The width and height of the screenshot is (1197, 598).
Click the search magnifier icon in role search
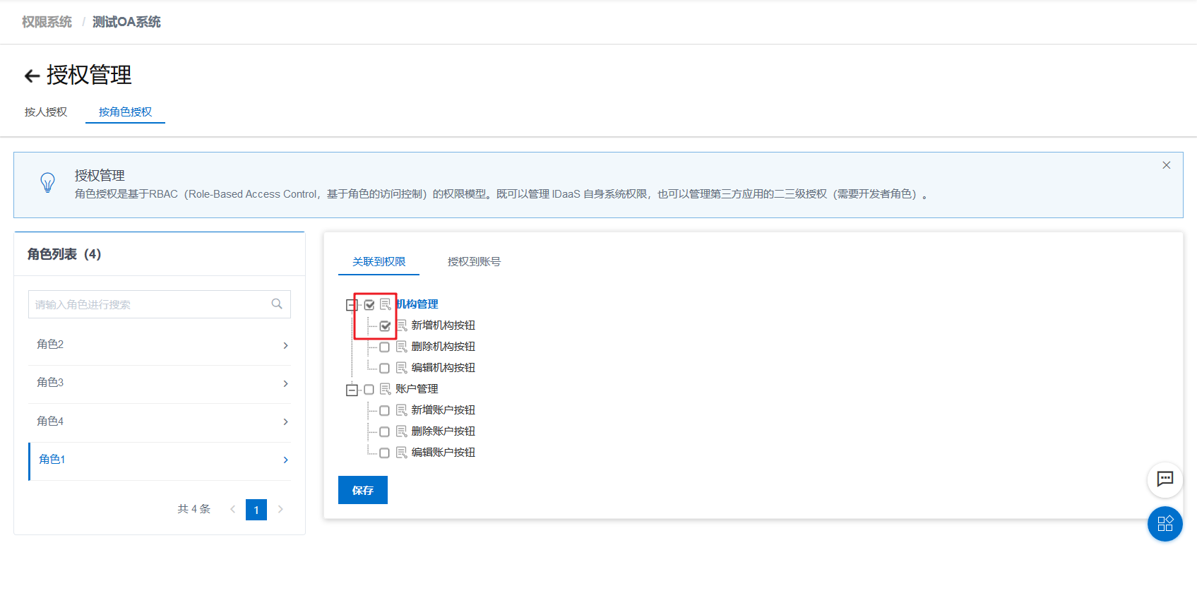(277, 304)
